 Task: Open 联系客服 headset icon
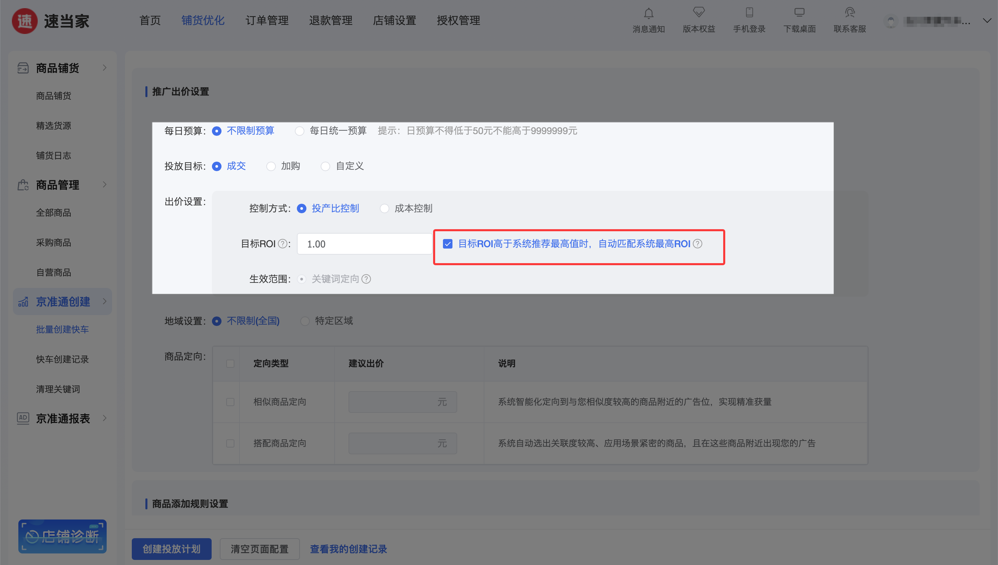pyautogui.click(x=849, y=13)
